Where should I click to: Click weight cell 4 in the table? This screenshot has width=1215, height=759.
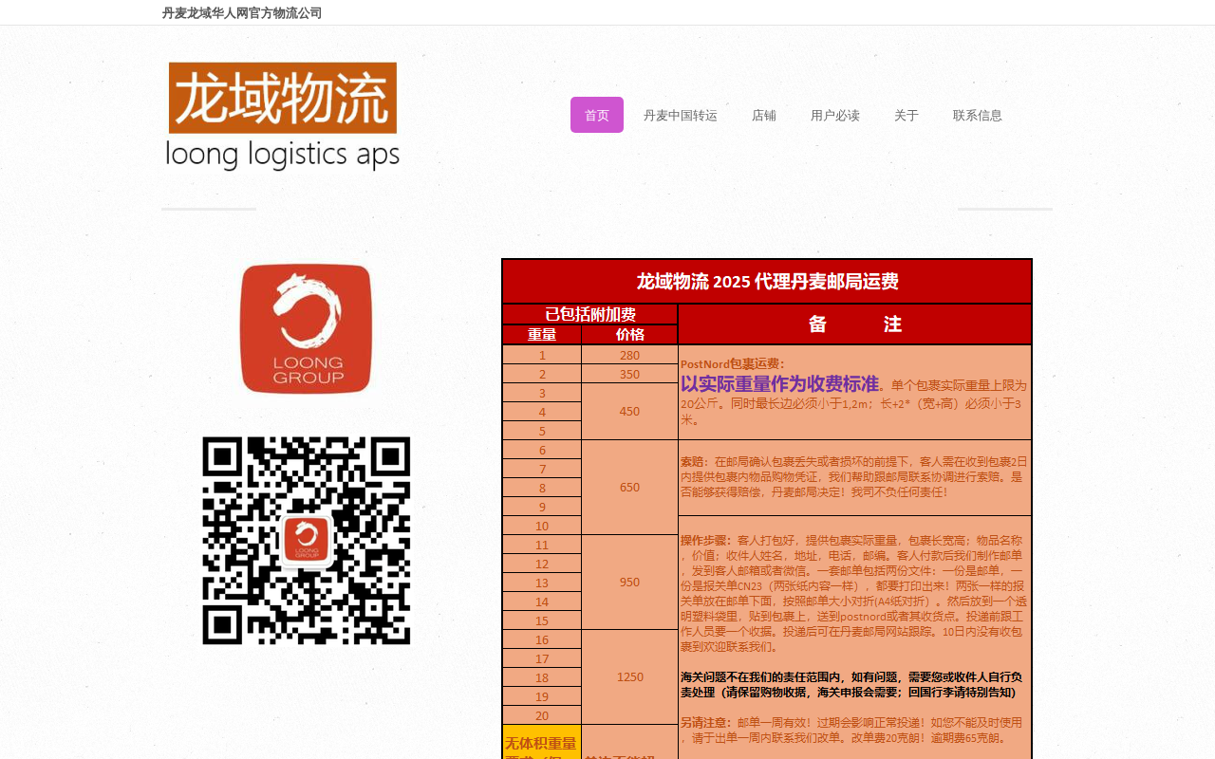click(542, 412)
